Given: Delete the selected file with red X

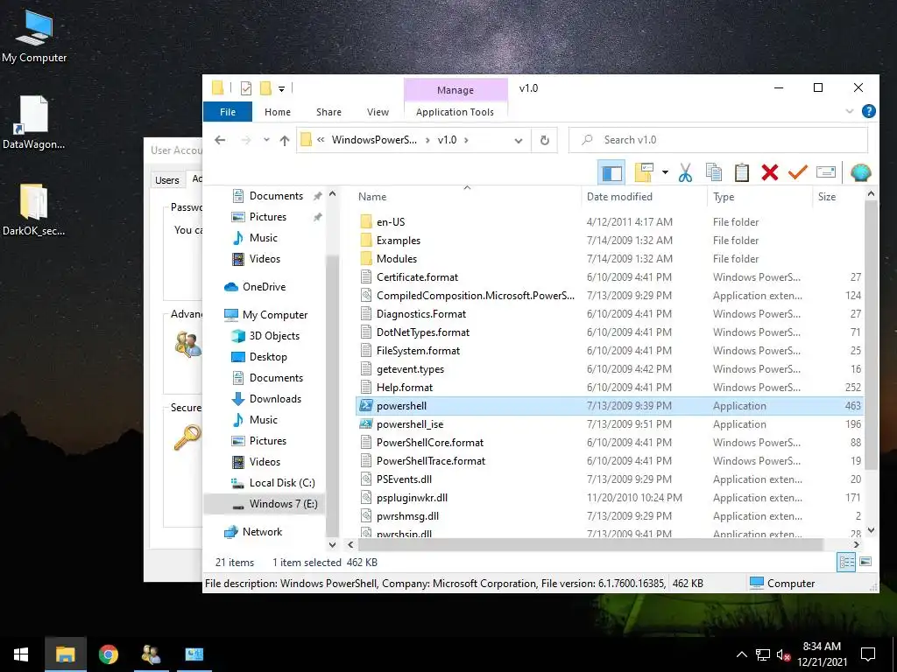Looking at the screenshot, I should [770, 172].
